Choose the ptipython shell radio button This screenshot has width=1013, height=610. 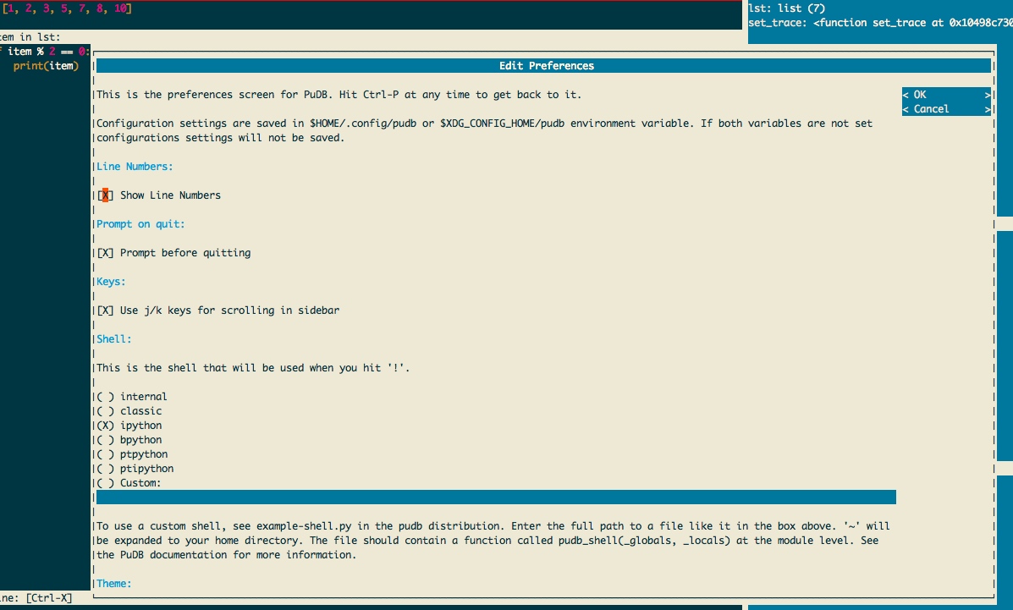[x=135, y=469]
